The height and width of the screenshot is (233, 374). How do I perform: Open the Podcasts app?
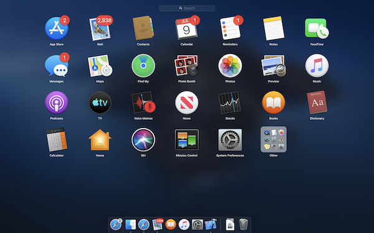tap(57, 103)
